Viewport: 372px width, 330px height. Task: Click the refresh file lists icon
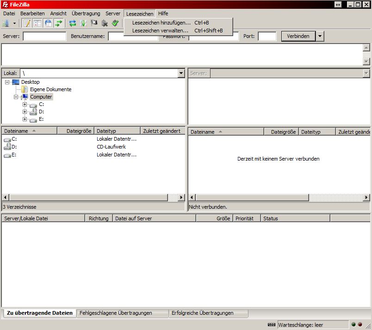[x=73, y=23]
